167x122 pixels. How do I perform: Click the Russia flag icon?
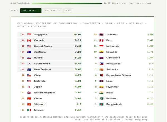(29, 58)
